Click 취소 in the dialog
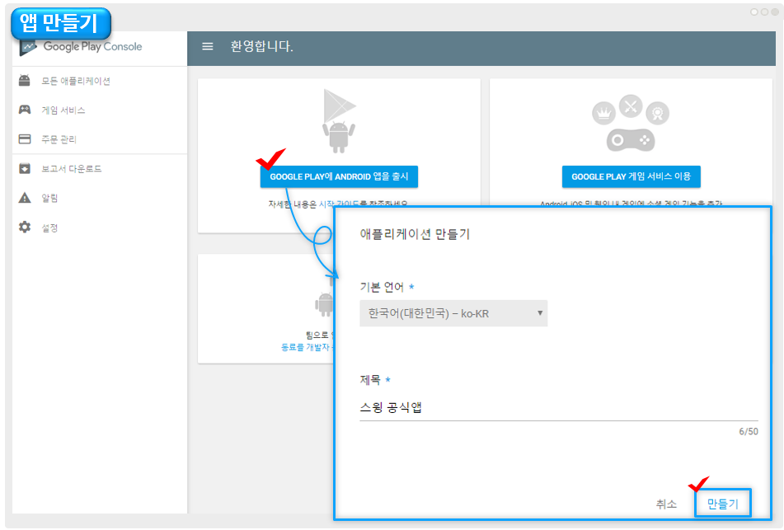The height and width of the screenshot is (530, 784). pos(666,504)
